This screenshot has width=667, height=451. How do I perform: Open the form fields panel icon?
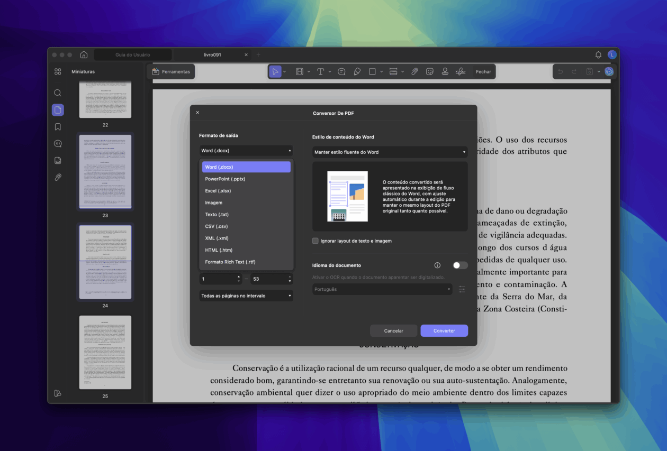click(58, 160)
